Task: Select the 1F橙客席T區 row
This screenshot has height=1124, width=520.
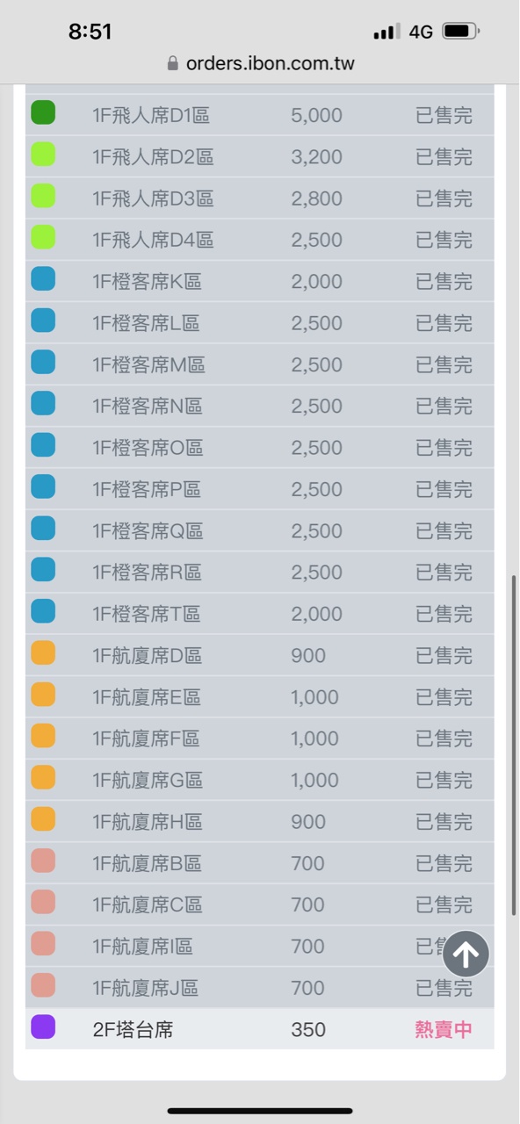Action: click(x=260, y=614)
